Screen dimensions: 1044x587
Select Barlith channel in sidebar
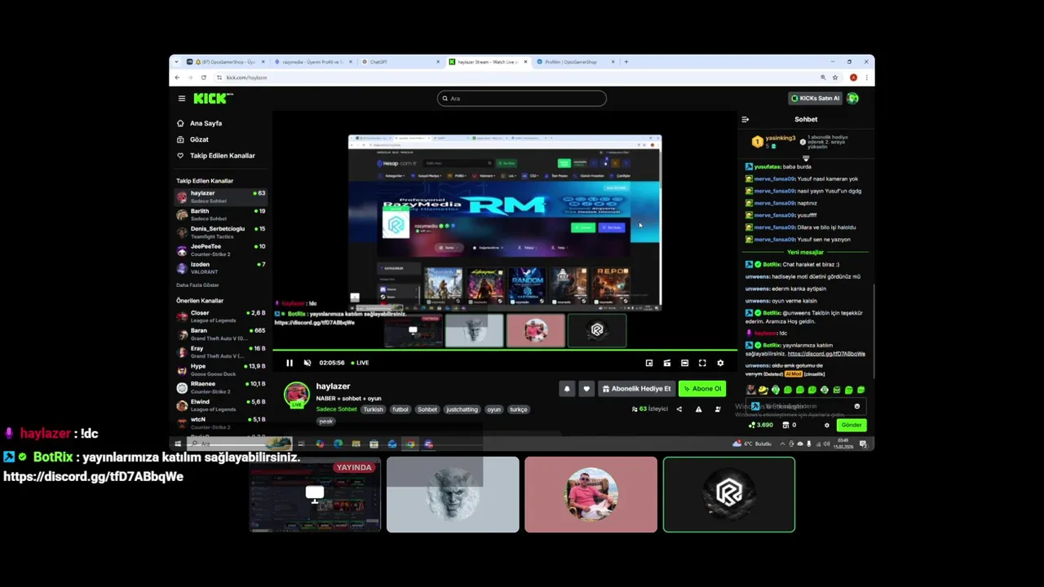click(x=221, y=214)
